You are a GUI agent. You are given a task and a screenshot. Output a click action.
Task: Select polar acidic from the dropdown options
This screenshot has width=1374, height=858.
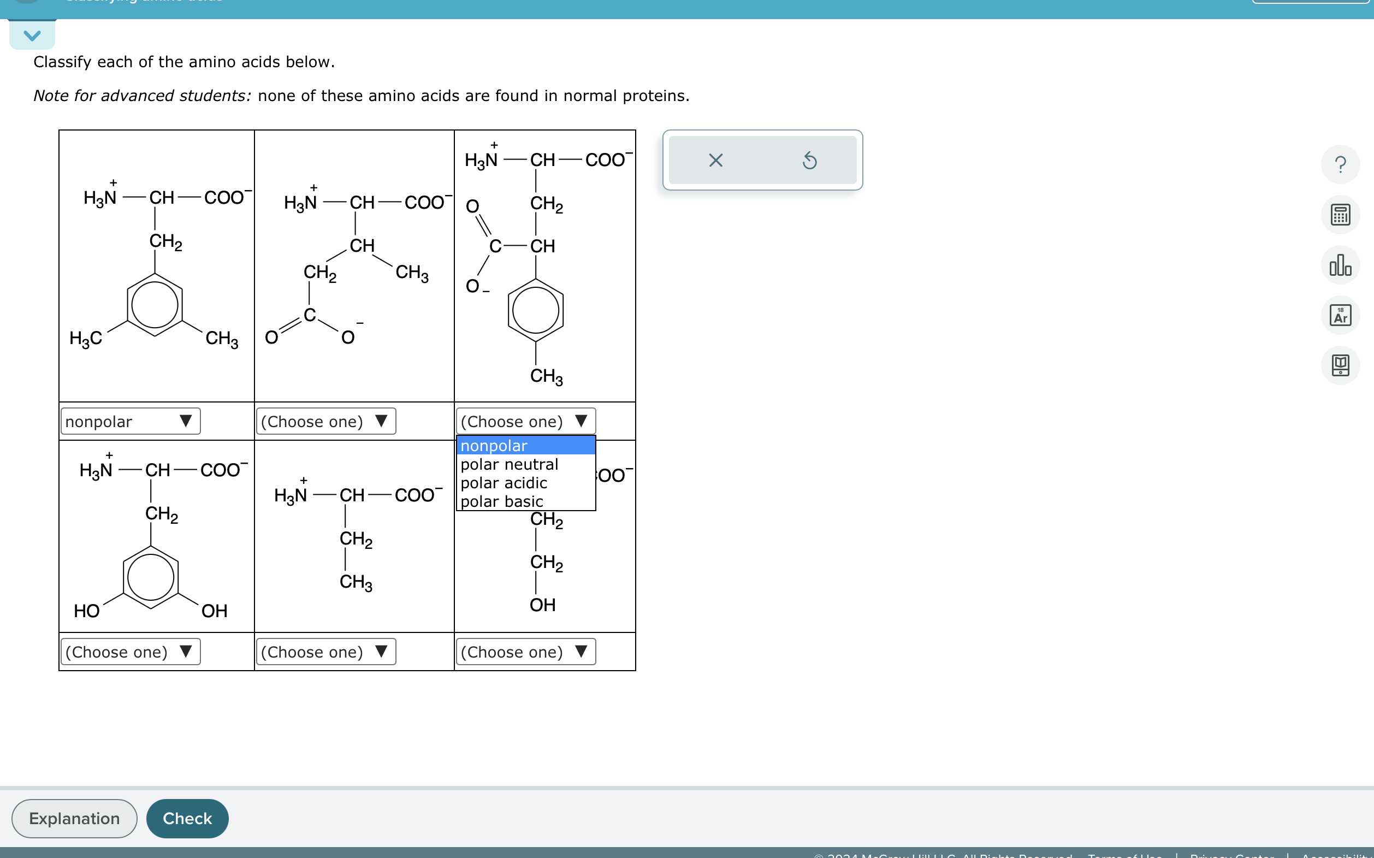[x=504, y=483]
